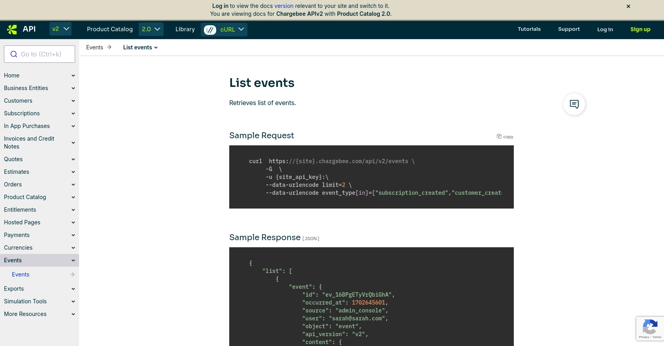Click the Chargebee logo icon
Image resolution: width=664 pixels, height=346 pixels.
[x=12, y=29]
